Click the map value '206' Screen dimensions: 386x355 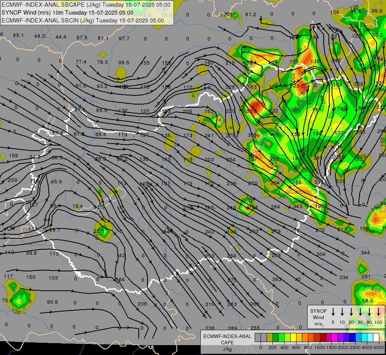pyautogui.click(x=142, y=304)
